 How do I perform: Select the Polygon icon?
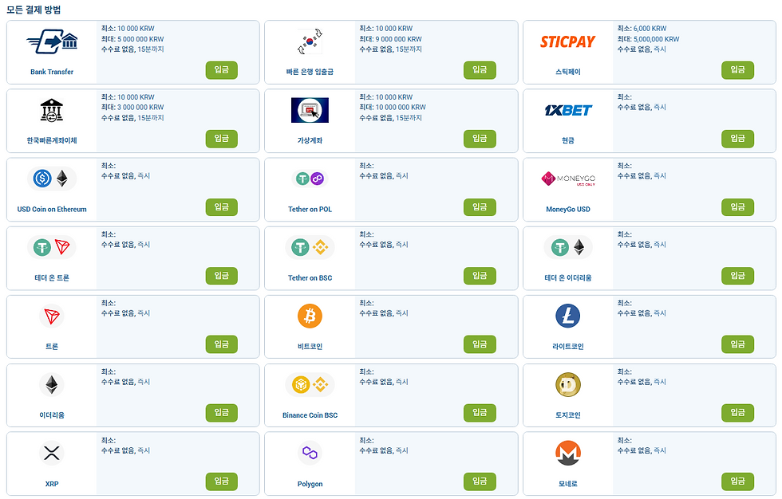310,453
